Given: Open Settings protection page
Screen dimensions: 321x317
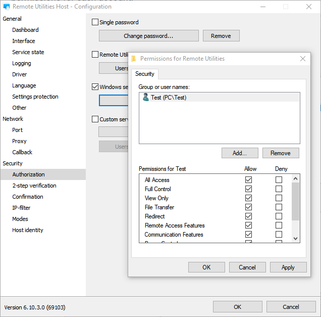Looking at the screenshot, I should click(35, 97).
